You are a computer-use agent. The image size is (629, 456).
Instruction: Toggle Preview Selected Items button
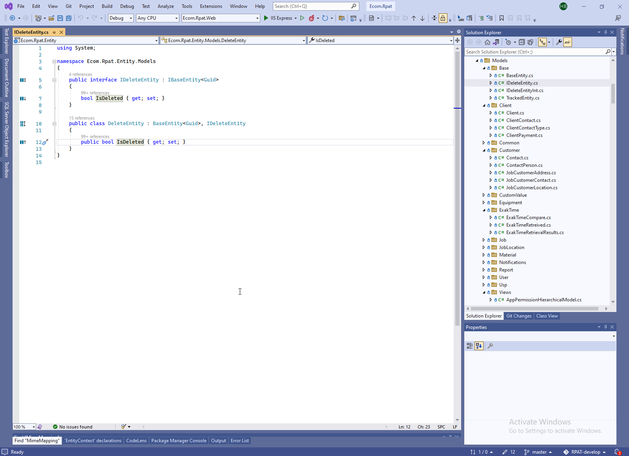pos(568,42)
